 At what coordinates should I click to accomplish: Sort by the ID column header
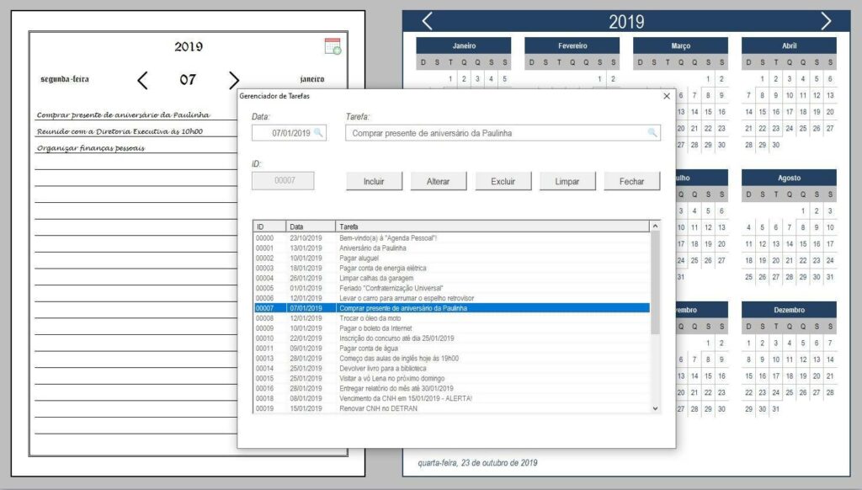269,226
